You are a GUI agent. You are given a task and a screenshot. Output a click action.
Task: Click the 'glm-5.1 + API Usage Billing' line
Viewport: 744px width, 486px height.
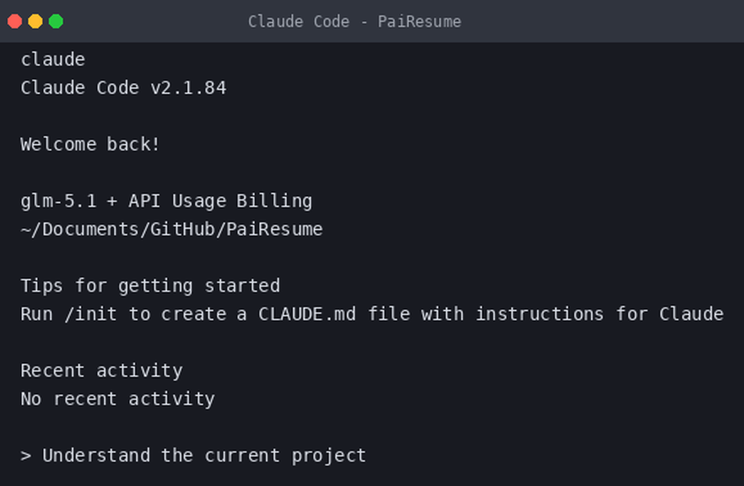[166, 201]
